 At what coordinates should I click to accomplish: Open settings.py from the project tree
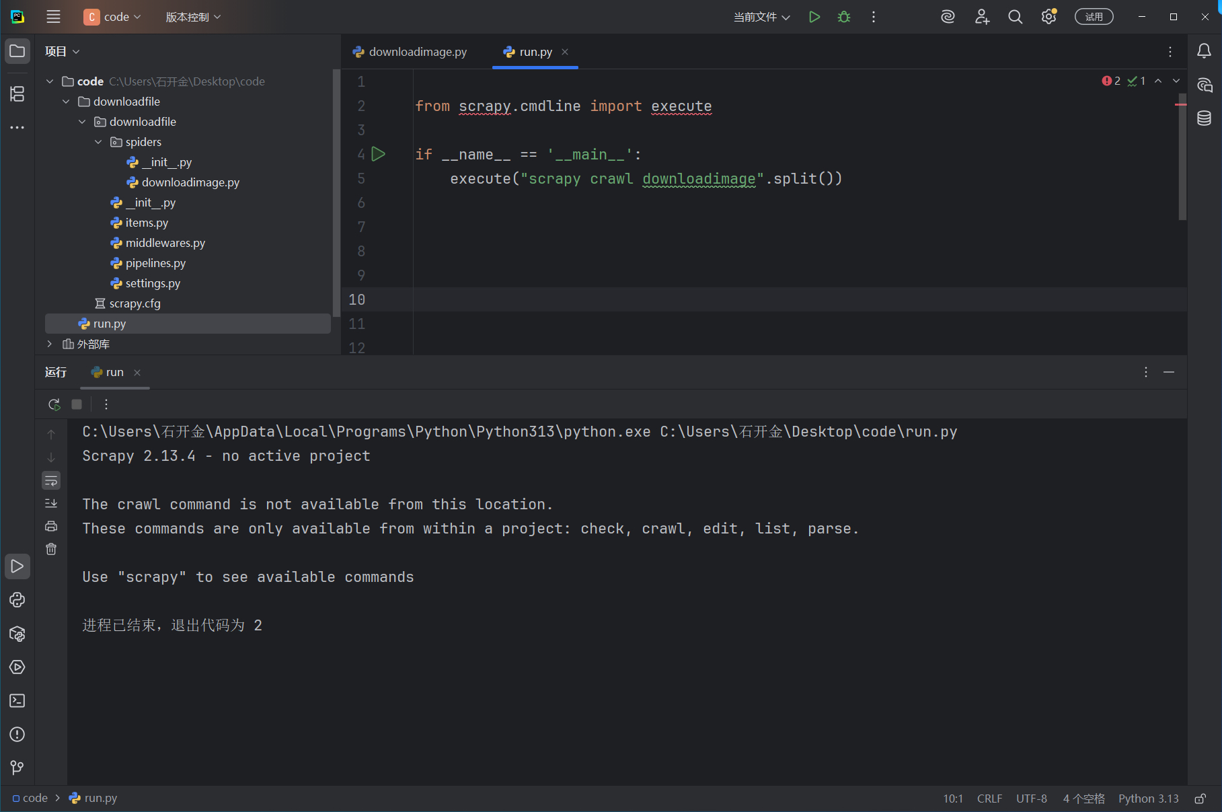coord(153,283)
